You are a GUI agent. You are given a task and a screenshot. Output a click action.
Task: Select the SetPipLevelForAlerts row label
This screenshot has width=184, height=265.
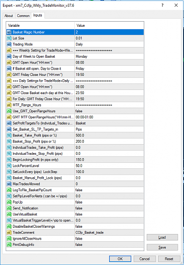tap(40, 196)
